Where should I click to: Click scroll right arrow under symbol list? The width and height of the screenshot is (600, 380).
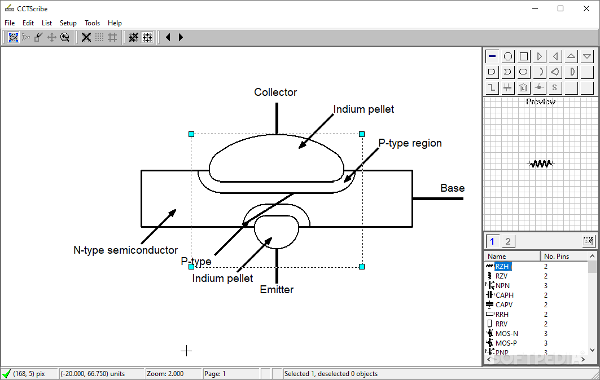(583, 359)
